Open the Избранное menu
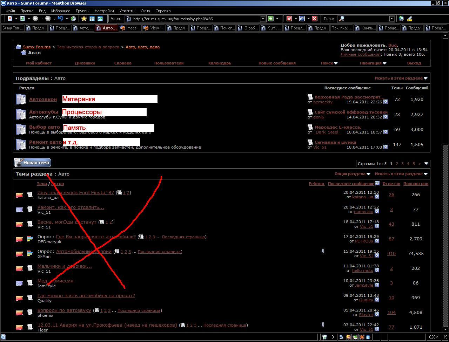This screenshot has height=342, width=449. [x=60, y=11]
